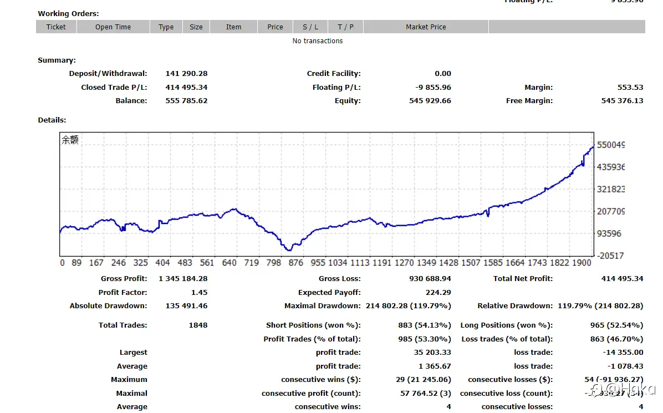663x413 pixels.
Task: Select Expected Payoff value 224.29
Action: tap(438, 293)
